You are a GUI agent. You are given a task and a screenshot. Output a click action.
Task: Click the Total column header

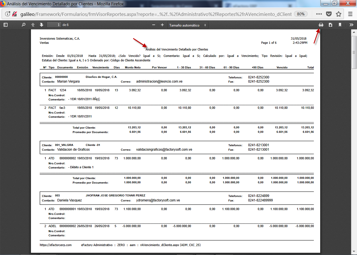pos(310,68)
